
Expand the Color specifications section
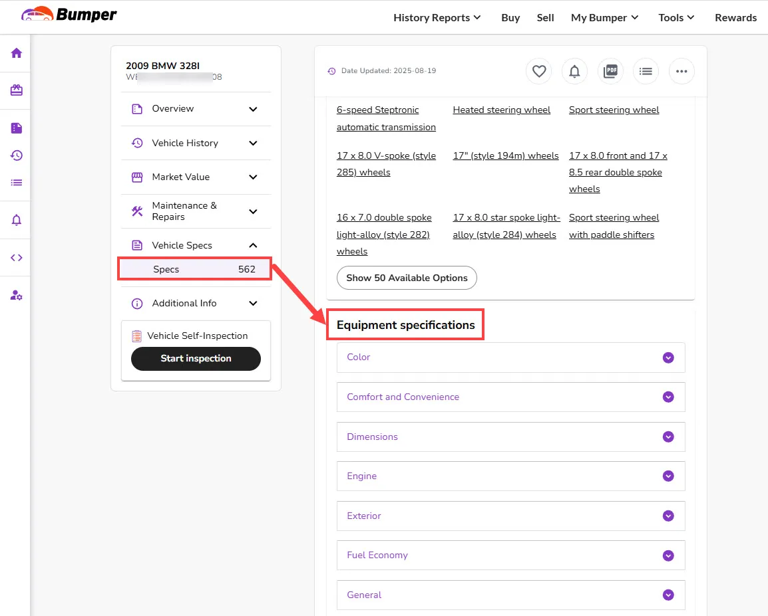click(668, 357)
